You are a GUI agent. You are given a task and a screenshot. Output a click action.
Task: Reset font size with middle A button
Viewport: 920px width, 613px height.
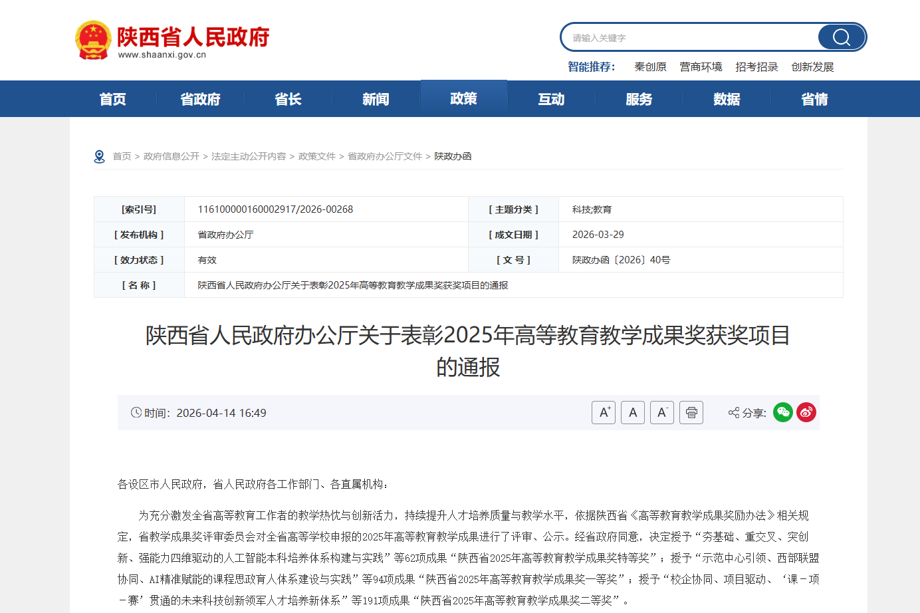pyautogui.click(x=633, y=413)
